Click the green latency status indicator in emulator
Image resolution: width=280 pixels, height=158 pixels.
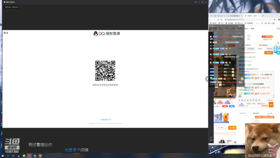tap(12, 7)
